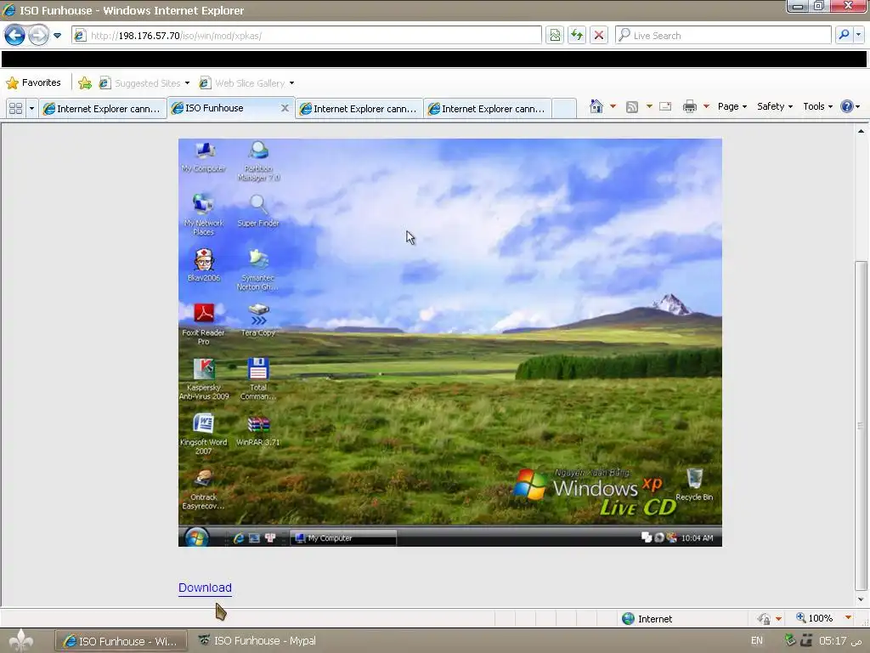This screenshot has width=870, height=653.
Task: Expand the Print options dropdown
Action: tap(706, 106)
